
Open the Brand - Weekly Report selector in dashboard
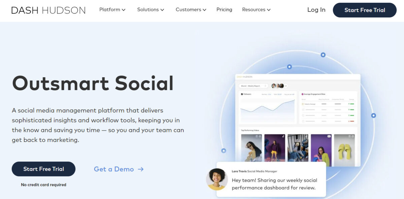pos(253,86)
